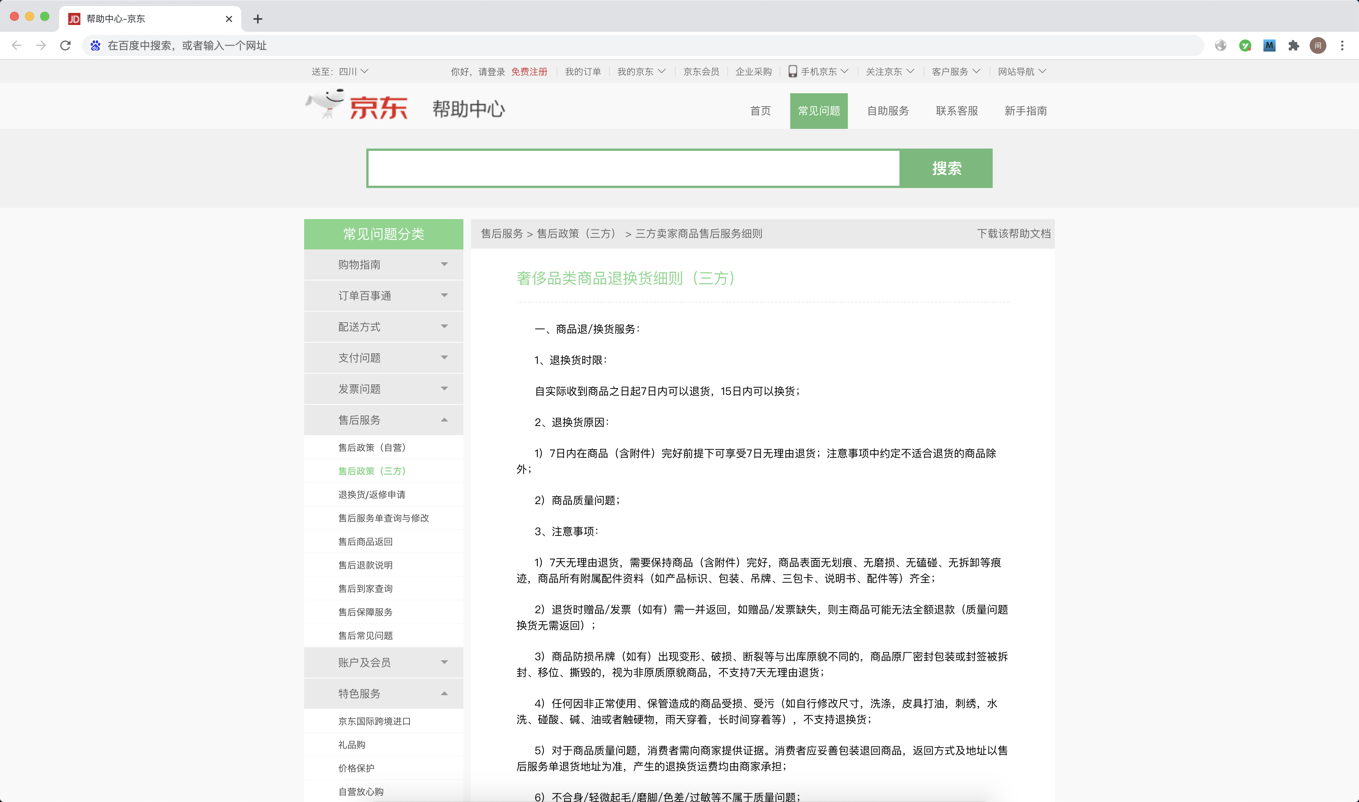The image size is (1359, 802).
Task: Open 京东会员 link
Action: click(701, 71)
